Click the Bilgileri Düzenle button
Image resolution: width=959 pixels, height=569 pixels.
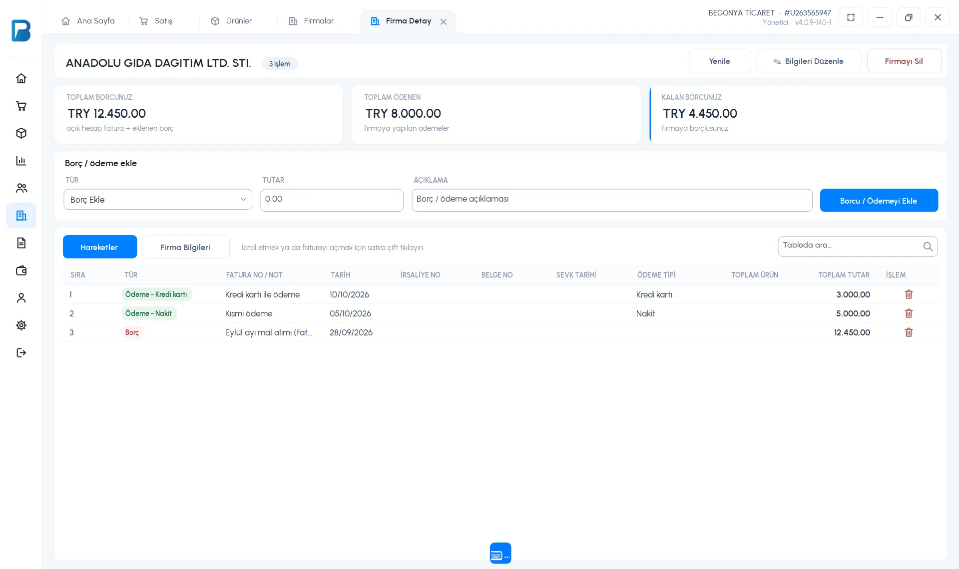[x=809, y=61]
